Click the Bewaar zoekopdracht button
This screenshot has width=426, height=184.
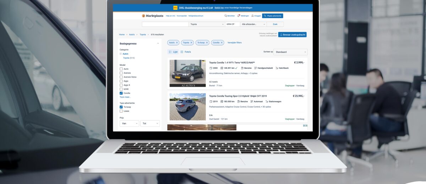pyautogui.click(x=292, y=35)
